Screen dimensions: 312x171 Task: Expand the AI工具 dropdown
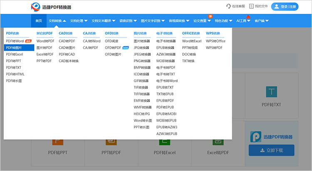pos(243,21)
